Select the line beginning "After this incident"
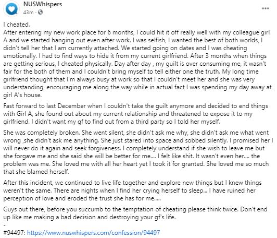Screen dimensions: 277x238 tap(132, 183)
